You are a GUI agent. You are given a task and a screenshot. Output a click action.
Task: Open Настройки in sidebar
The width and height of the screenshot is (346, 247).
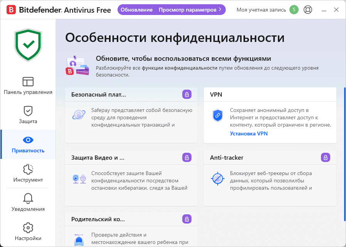[28, 232]
